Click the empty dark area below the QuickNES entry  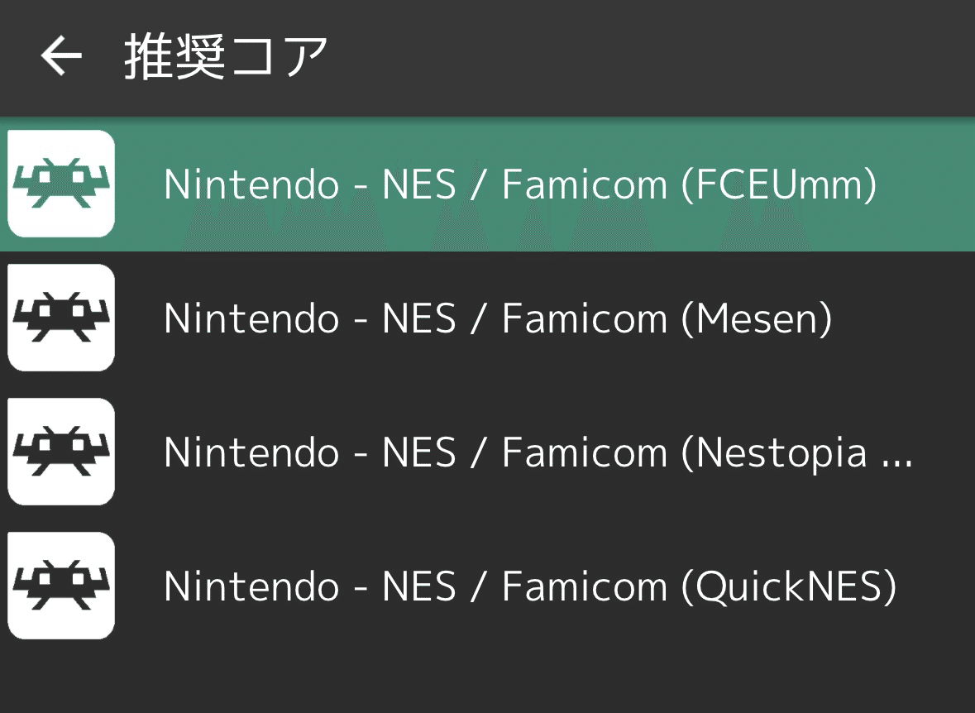(x=488, y=682)
